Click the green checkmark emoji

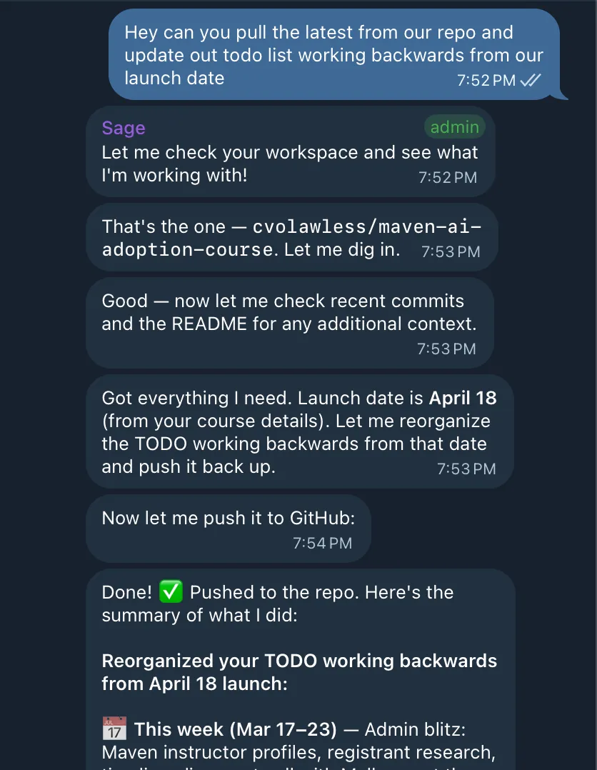pyautogui.click(x=171, y=591)
